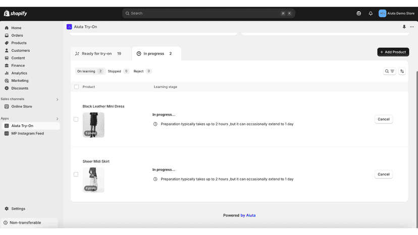Viewport: 418px width, 235px height.
Task: Click the Products tag icon
Action: (x=7, y=43)
